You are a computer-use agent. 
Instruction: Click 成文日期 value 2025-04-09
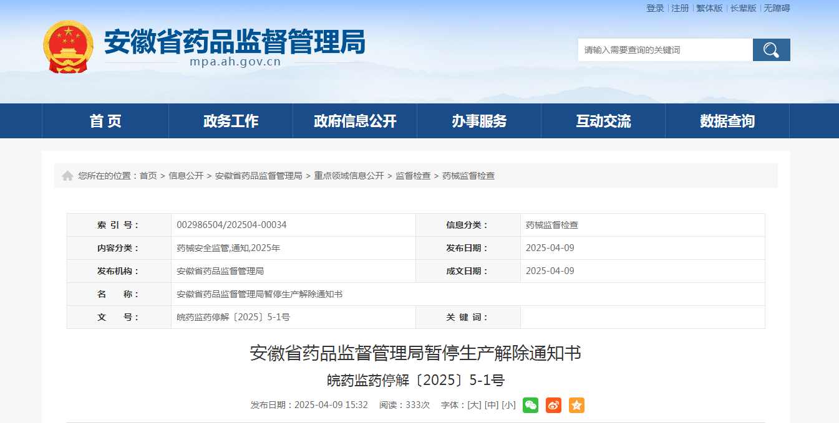coord(550,271)
